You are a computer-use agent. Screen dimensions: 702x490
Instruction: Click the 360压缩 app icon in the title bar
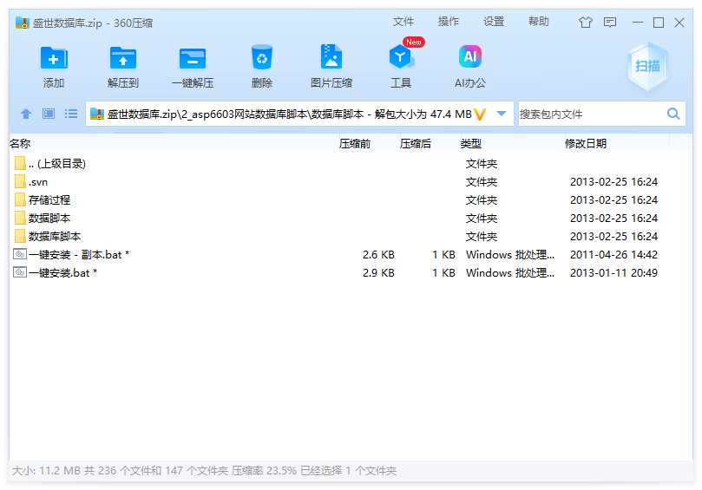(x=22, y=23)
